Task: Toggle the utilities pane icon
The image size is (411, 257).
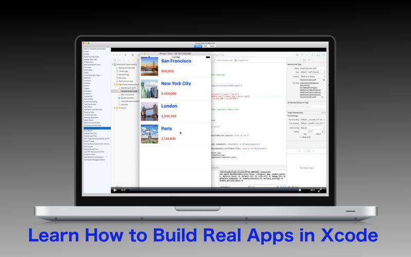Action: [x=323, y=55]
